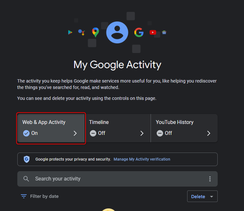This screenshot has width=244, height=211.
Task: Click the Google Play icon in header
Action: pos(70,32)
